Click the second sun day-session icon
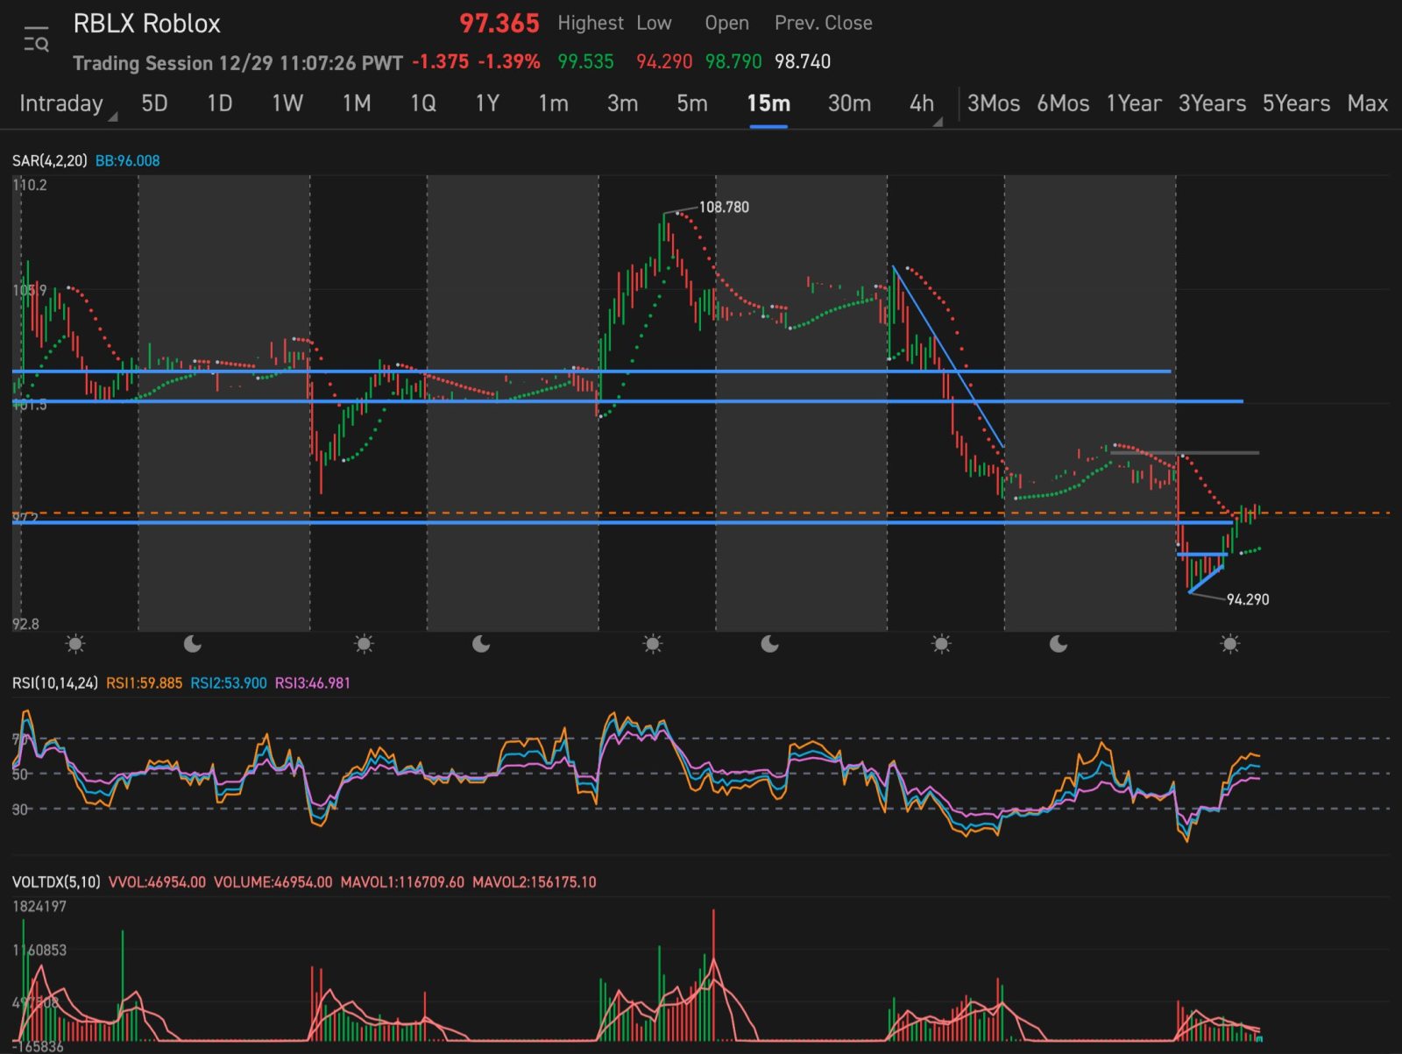The width and height of the screenshot is (1402, 1054). tap(364, 645)
